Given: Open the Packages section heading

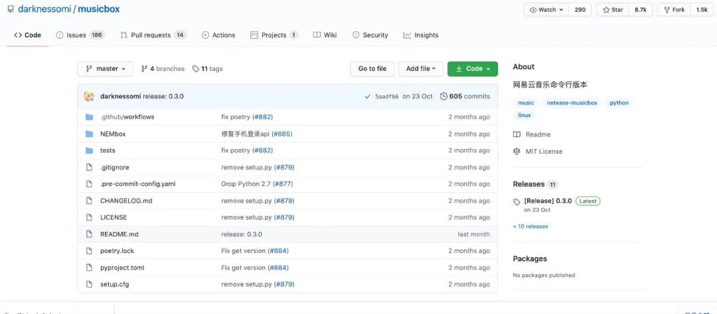Looking at the screenshot, I should (x=530, y=259).
